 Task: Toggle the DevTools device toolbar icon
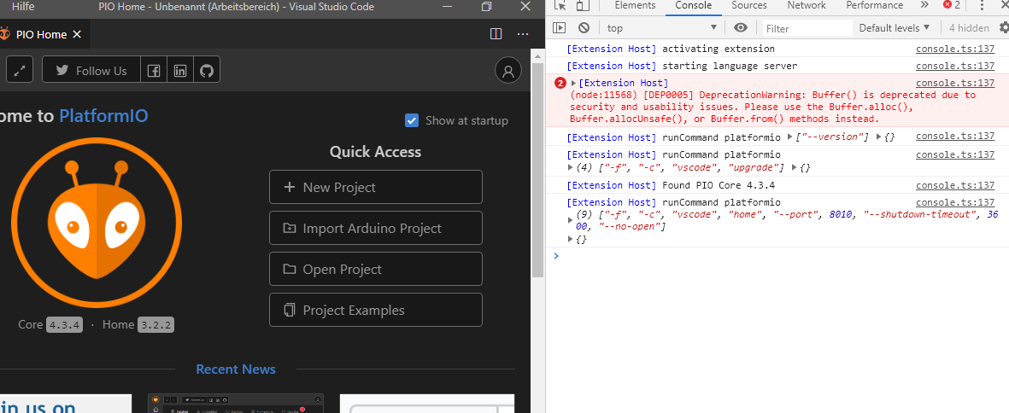(x=583, y=5)
